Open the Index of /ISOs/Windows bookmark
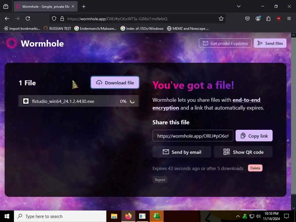Image resolution: width=296 pixels, height=222 pixels. coord(142,29)
